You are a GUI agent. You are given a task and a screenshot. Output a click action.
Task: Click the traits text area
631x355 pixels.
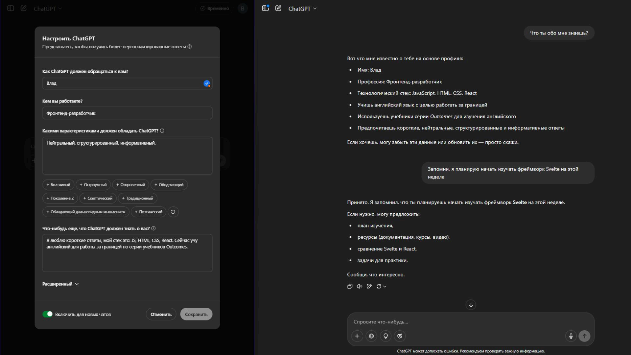pyautogui.click(x=127, y=155)
